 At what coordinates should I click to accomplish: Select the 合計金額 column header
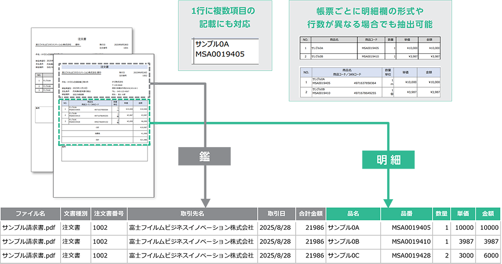point(311,213)
